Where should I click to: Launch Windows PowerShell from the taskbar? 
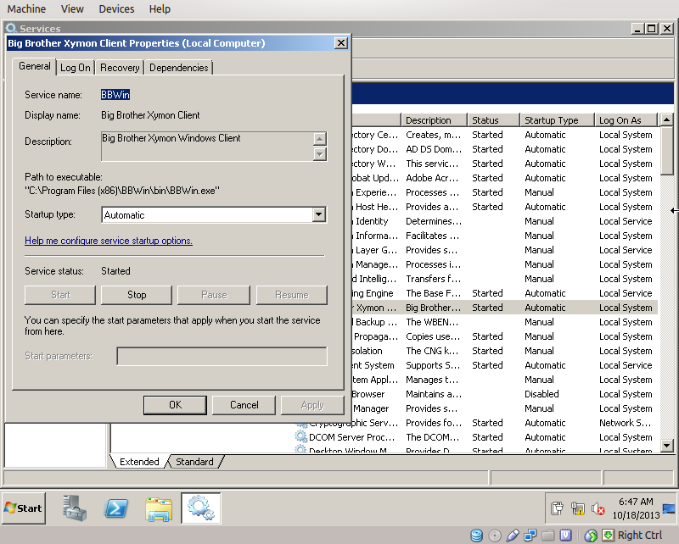coord(116,508)
